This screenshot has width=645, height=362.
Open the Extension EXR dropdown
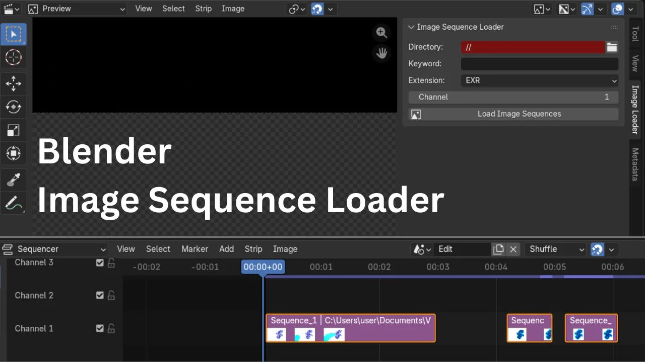pyautogui.click(x=539, y=80)
